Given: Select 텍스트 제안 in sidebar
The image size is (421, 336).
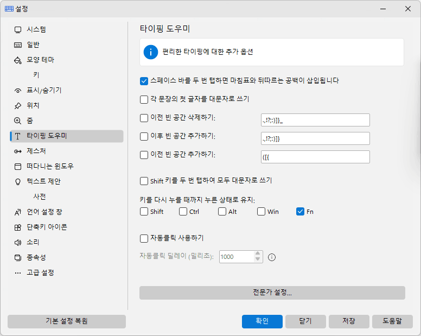Looking at the screenshot, I should 67,182.
